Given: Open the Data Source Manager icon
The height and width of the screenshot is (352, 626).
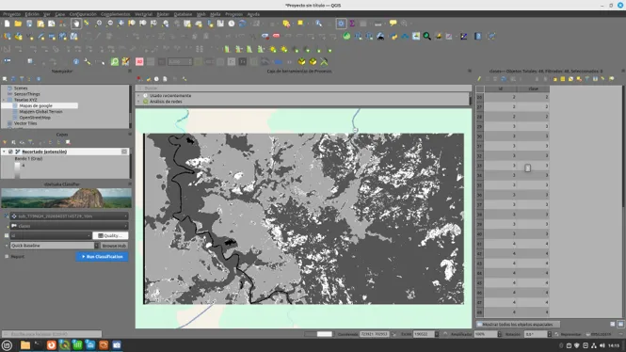Looking at the screenshot, I should [7, 37].
